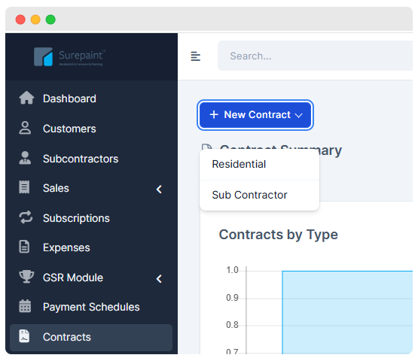Click the Dashboard home icon

[x=26, y=98]
